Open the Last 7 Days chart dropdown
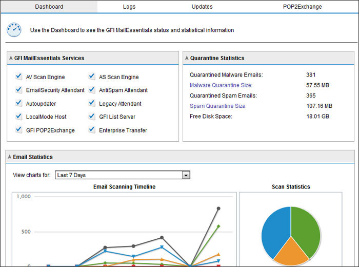Image resolution: width=359 pixels, height=267 pixels. (x=123, y=175)
